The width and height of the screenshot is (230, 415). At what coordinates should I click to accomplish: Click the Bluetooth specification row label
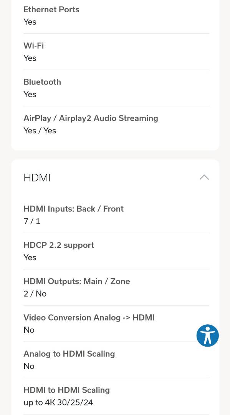pos(42,82)
